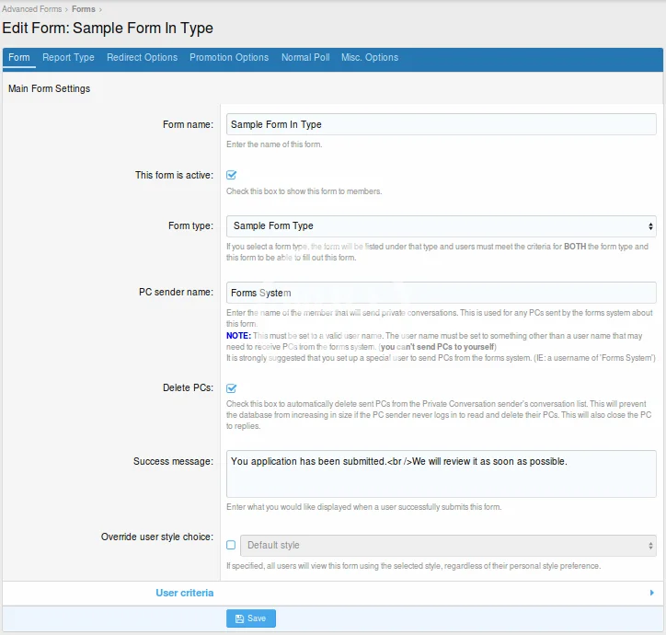Viewport: 666px width, 635px height.
Task: Navigate to Advanced Forms breadcrumb
Action: pyautogui.click(x=32, y=9)
